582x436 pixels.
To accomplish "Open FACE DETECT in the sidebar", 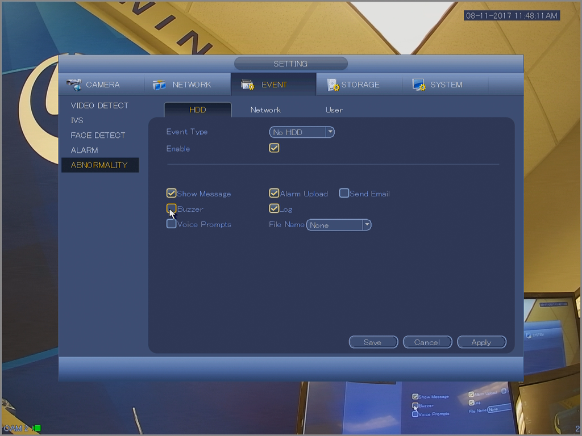I will (98, 135).
